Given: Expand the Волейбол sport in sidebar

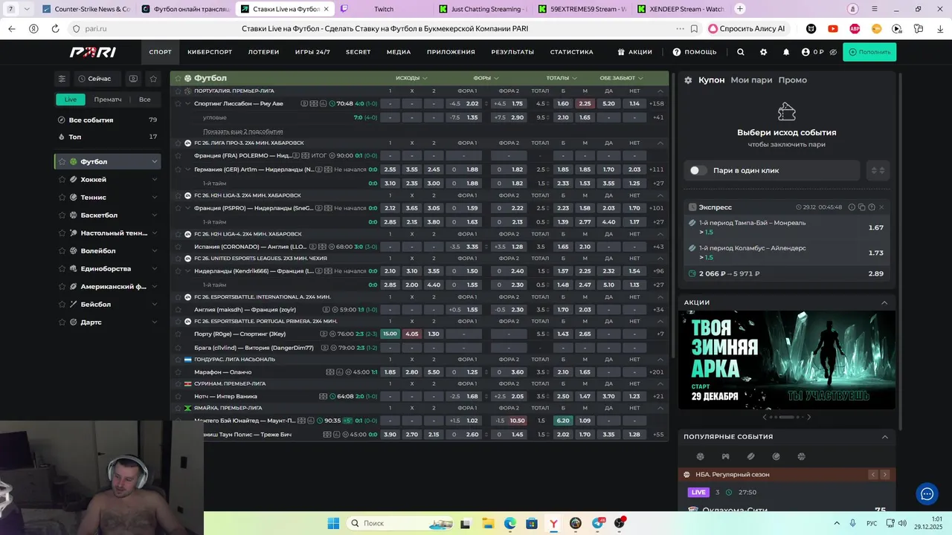Looking at the screenshot, I should click(154, 250).
